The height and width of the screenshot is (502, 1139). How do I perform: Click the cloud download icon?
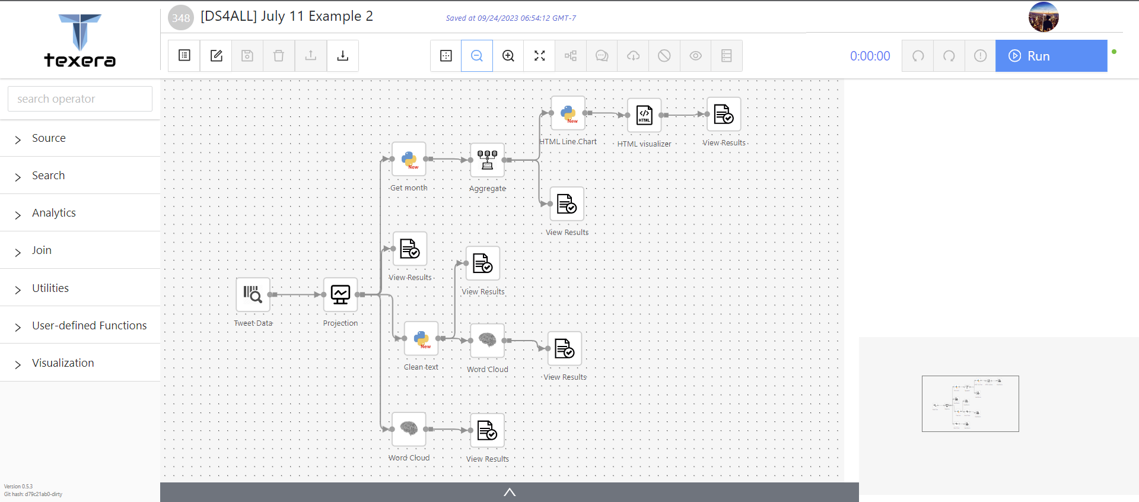point(633,56)
